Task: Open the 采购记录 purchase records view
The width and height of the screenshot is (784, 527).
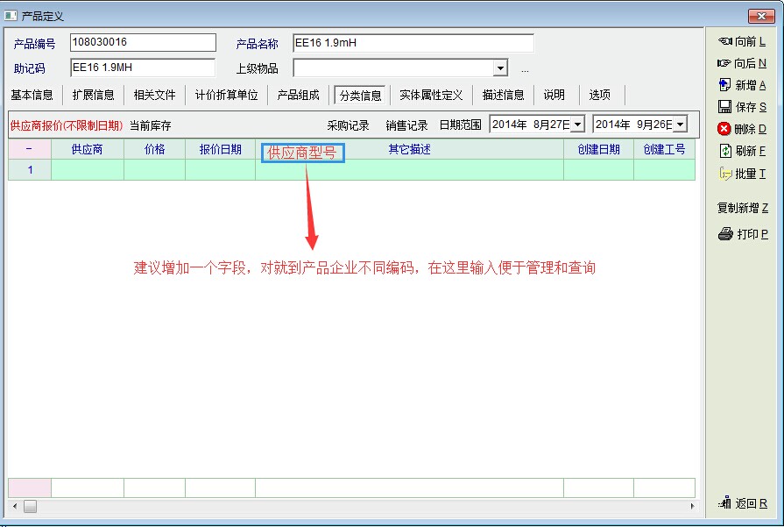Action: [x=349, y=125]
